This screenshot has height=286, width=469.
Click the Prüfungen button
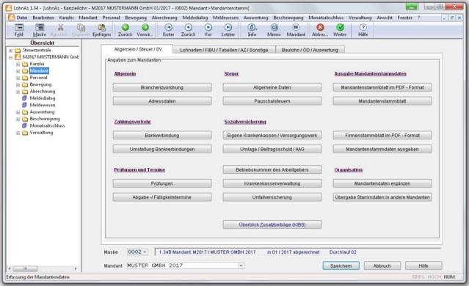(x=162, y=183)
